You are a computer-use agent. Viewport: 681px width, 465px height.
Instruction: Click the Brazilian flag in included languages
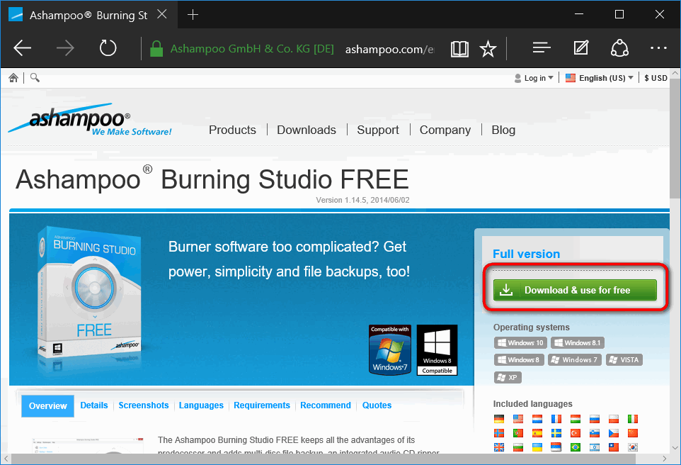click(576, 447)
